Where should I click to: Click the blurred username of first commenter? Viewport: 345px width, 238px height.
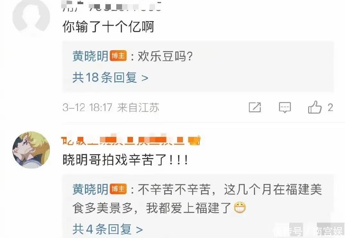tap(112, 6)
